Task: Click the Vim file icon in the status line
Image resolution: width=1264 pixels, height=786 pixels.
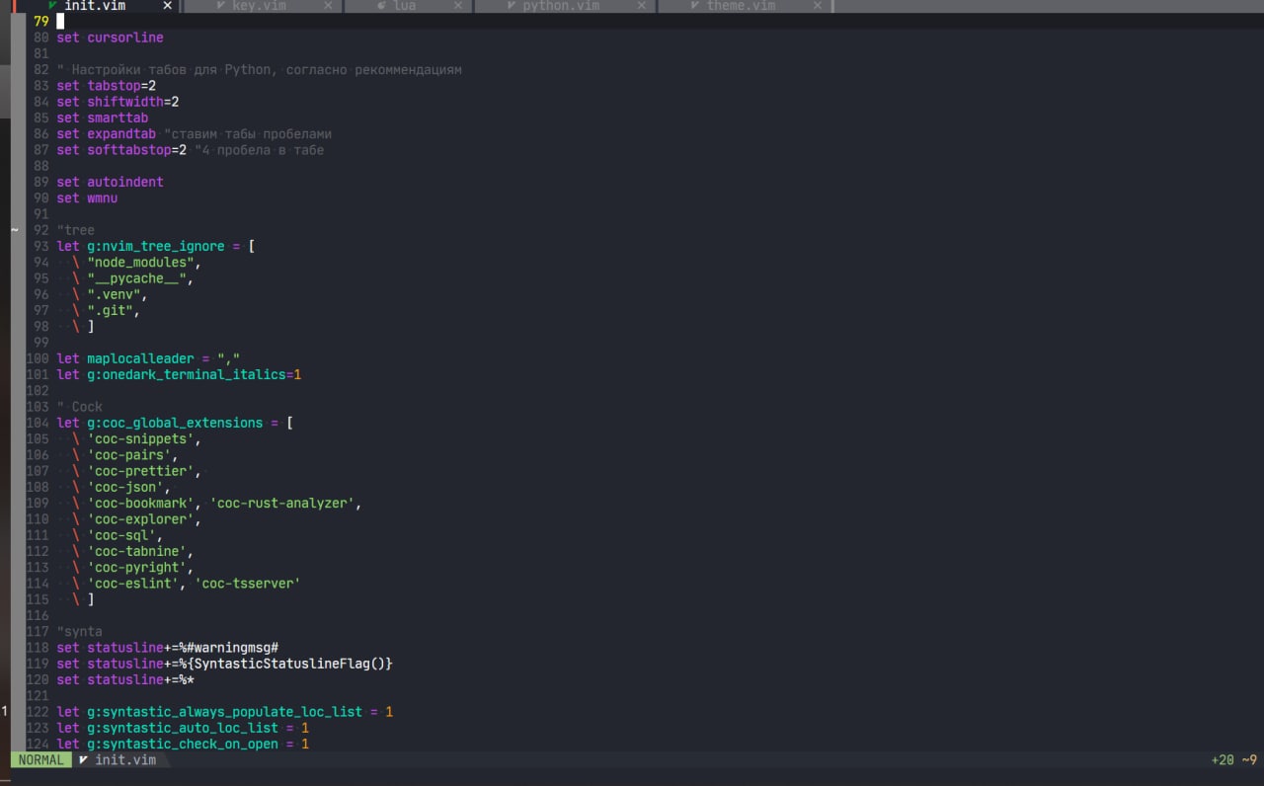Action: tap(83, 760)
